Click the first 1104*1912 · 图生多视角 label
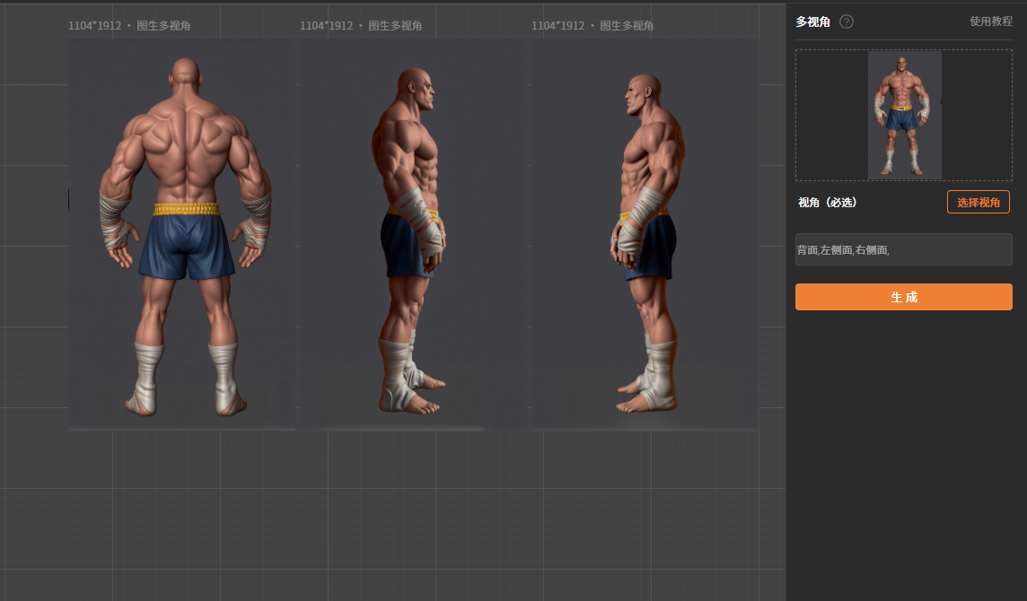 click(x=129, y=25)
